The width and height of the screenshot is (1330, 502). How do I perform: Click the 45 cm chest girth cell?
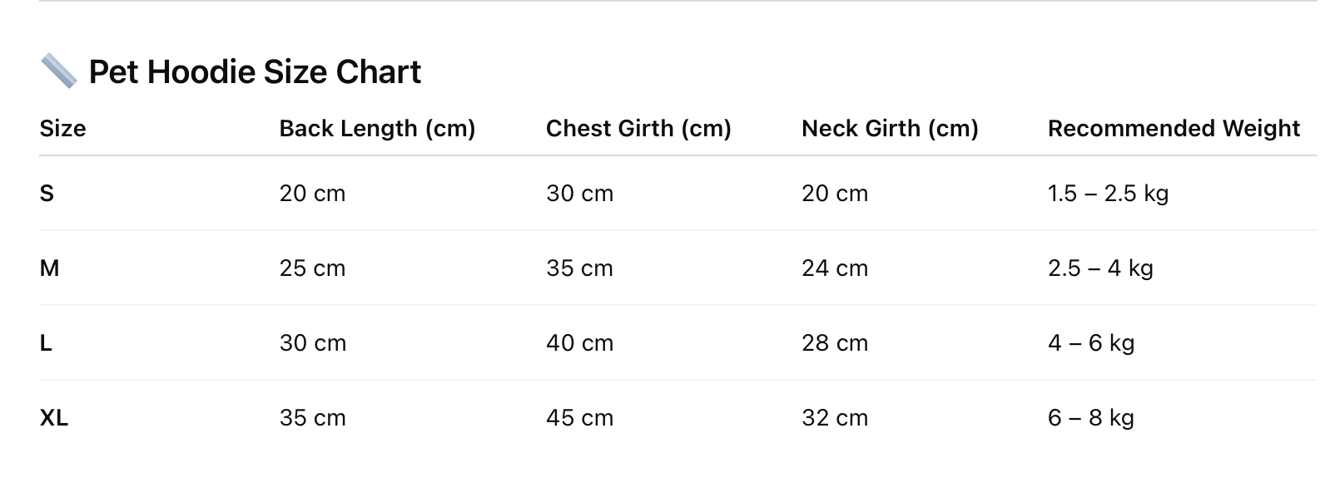click(579, 418)
